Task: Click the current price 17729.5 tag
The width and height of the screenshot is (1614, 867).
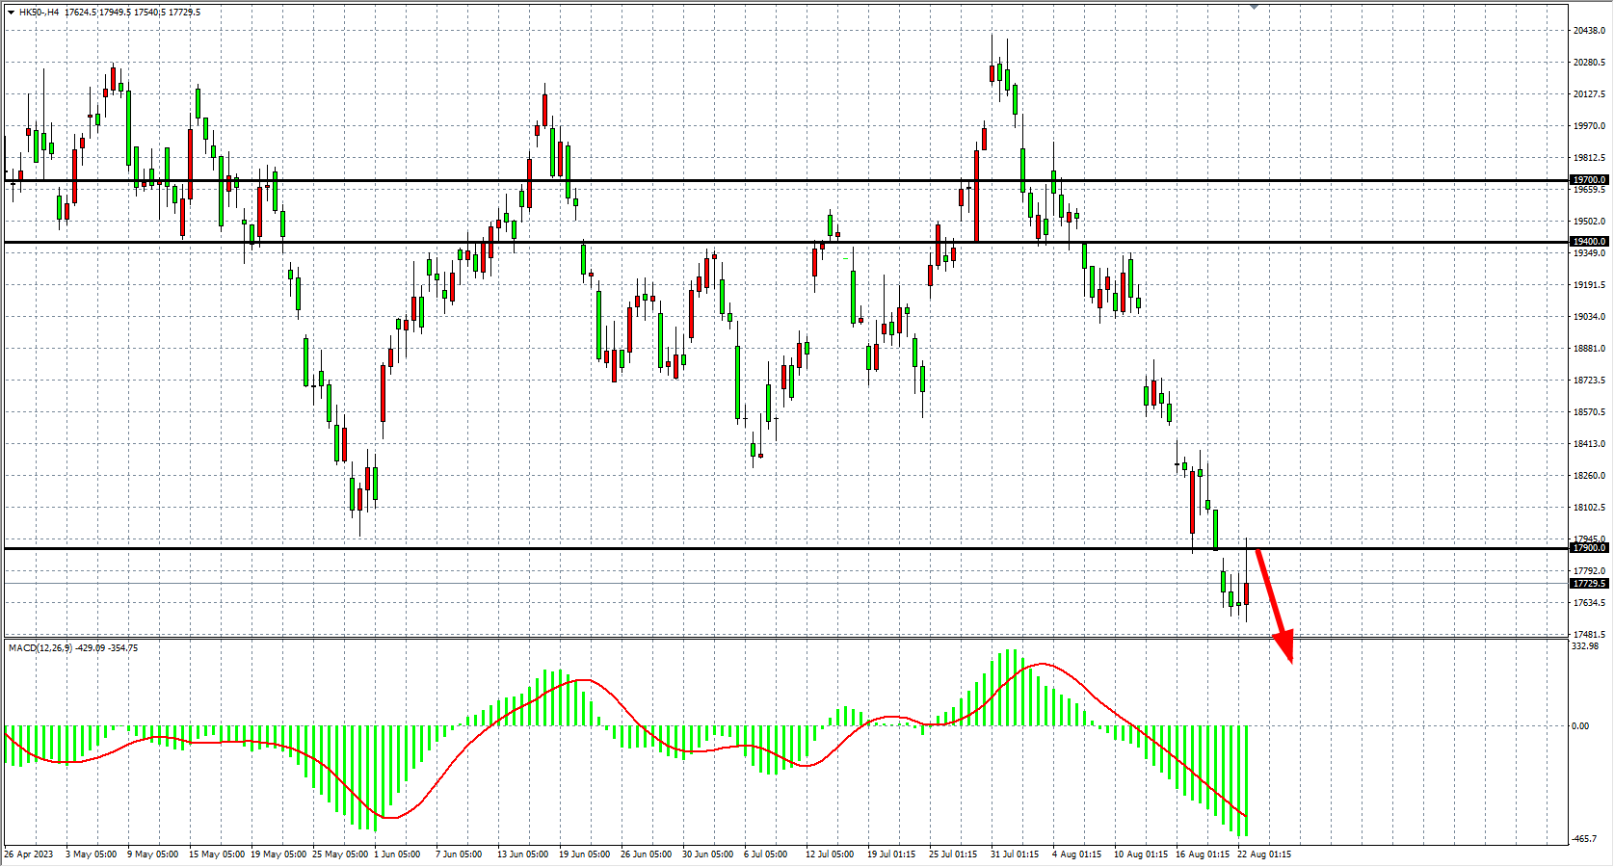Action: tap(1589, 584)
